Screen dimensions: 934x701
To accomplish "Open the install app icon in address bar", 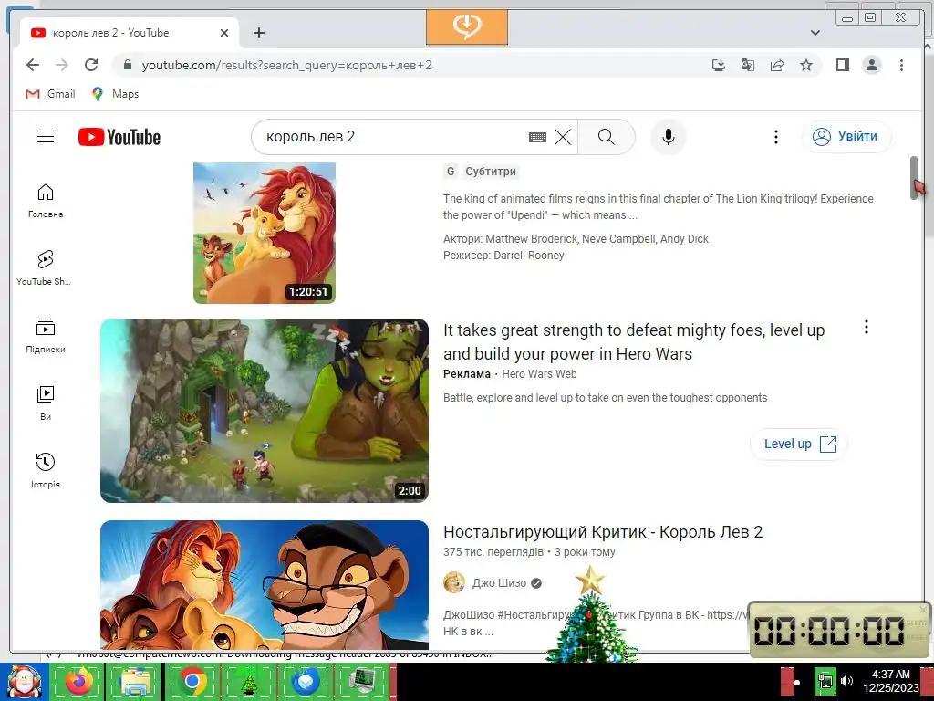I will click(x=719, y=65).
